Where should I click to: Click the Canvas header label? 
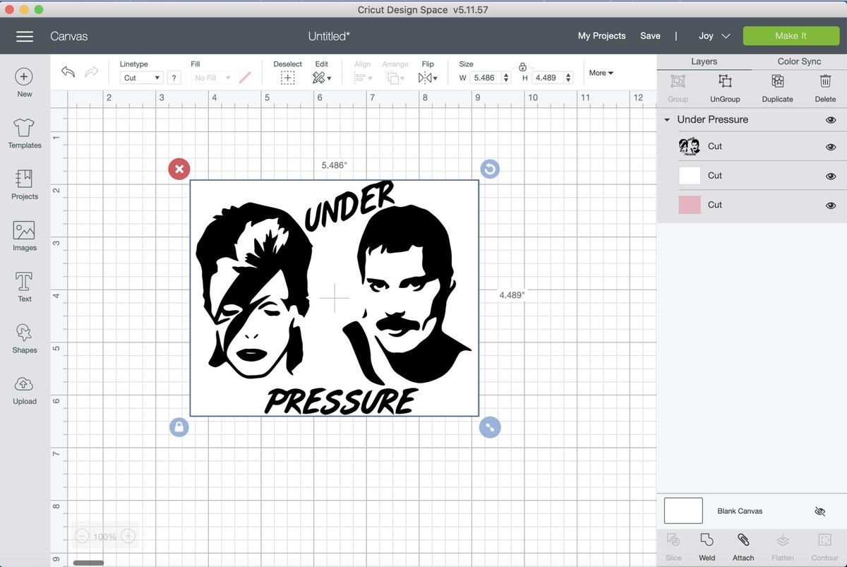coord(68,36)
